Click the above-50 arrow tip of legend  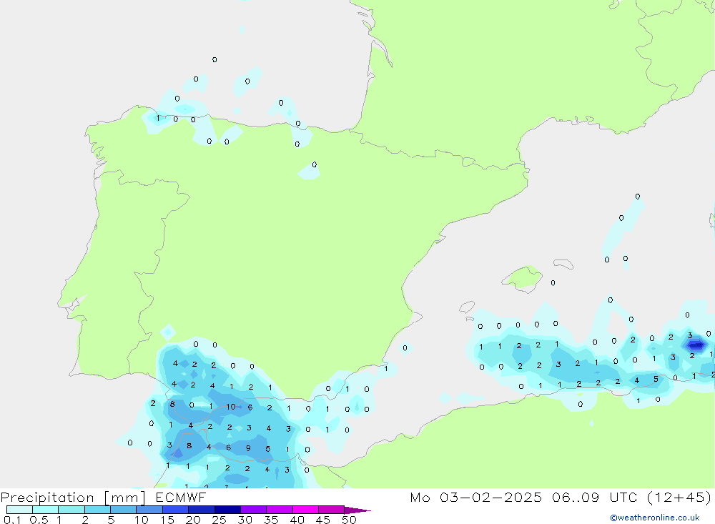pyautogui.click(x=357, y=510)
